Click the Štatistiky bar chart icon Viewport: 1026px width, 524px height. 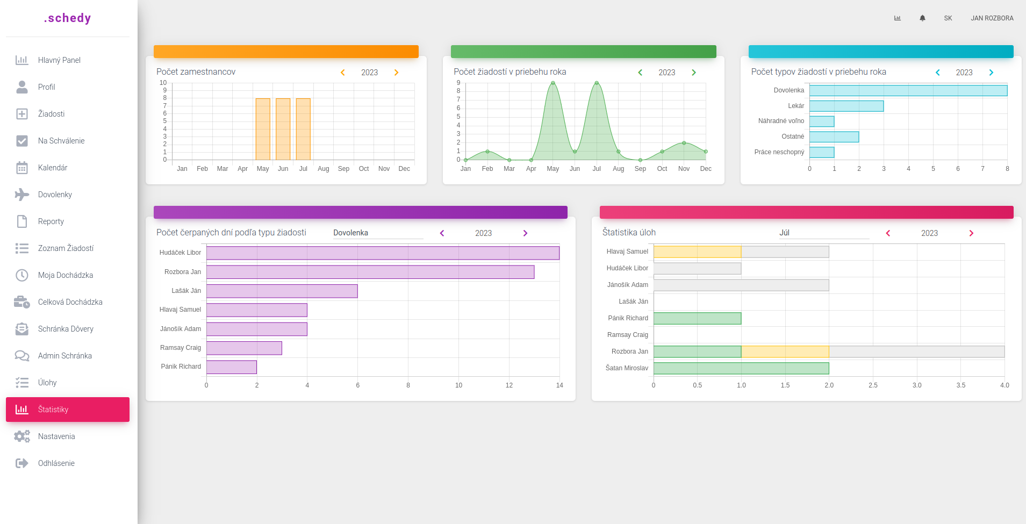[22, 410]
